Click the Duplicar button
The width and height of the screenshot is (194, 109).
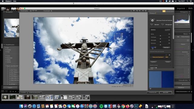pos(153,62)
